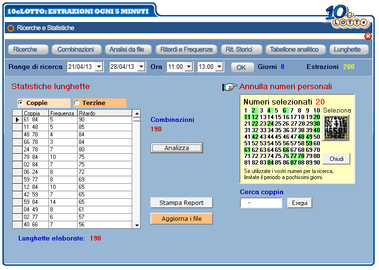Select the table row 02 84
The image size is (379, 270).
click(x=72, y=164)
